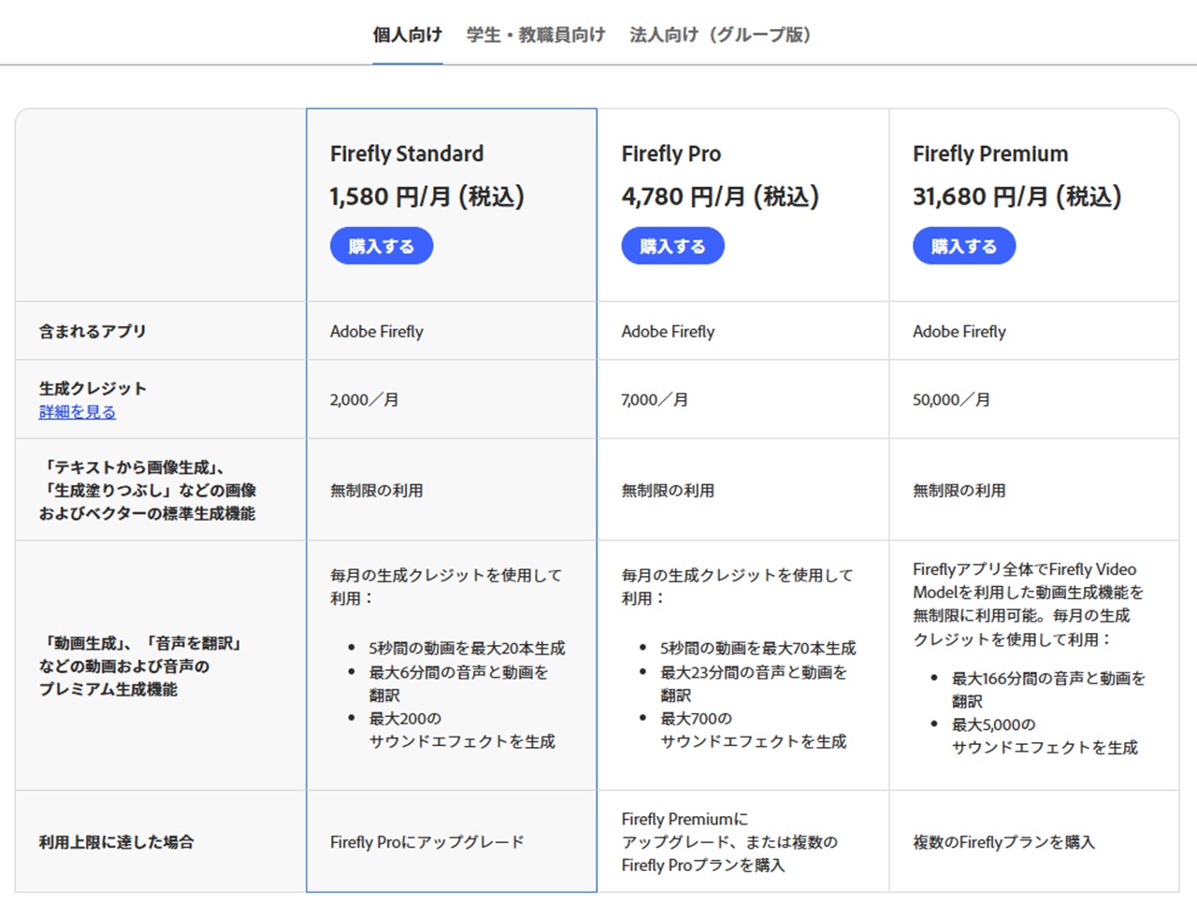This screenshot has width=1197, height=917.
Task: Click the Firefly Pro plan title
Action: (671, 153)
